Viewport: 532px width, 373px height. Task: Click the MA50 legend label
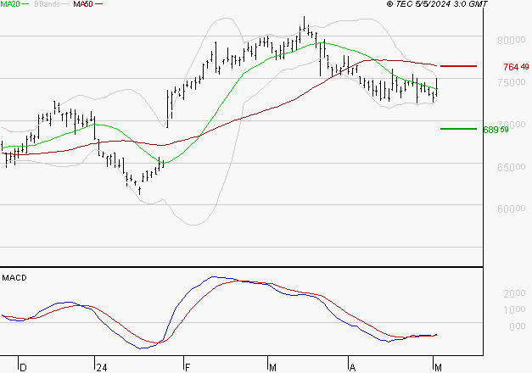click(x=83, y=4)
